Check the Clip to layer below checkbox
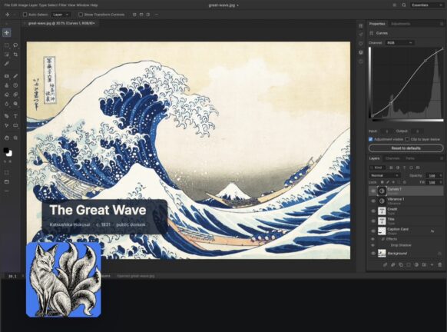 click(x=407, y=139)
